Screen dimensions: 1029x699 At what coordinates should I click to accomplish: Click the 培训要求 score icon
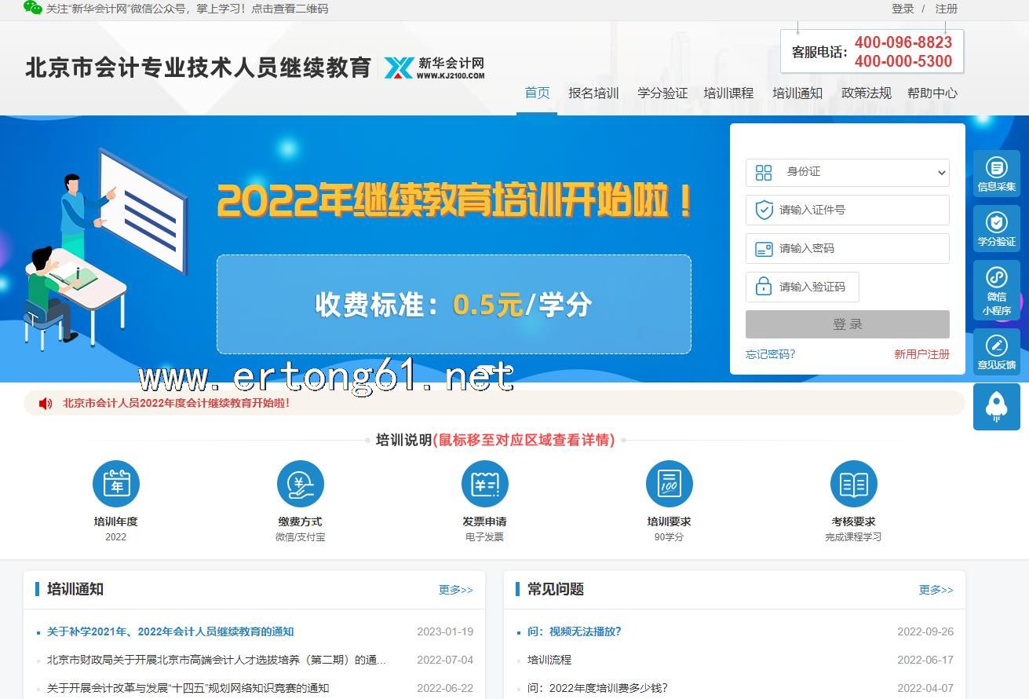pyautogui.click(x=669, y=484)
